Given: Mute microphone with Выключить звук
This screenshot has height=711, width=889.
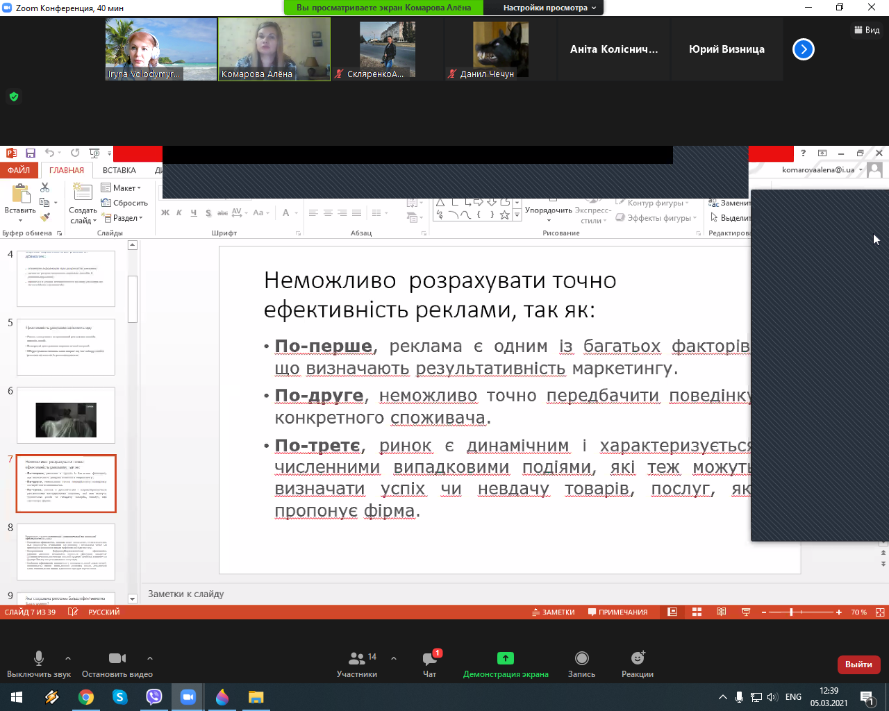Looking at the screenshot, I should pos(39,664).
